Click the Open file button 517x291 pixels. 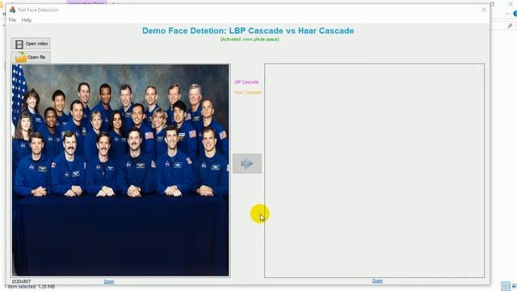31,57
